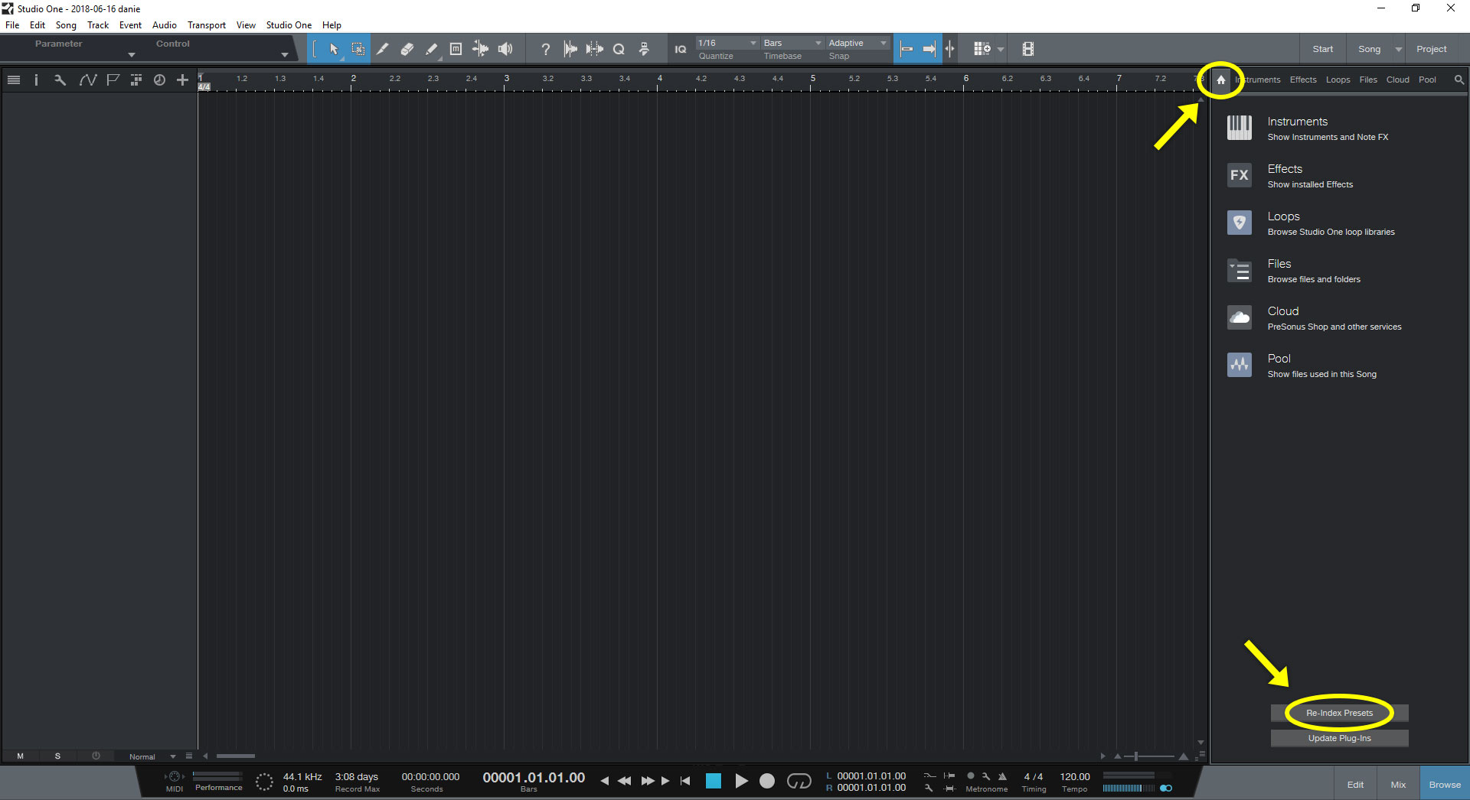The height and width of the screenshot is (800, 1470).
Task: Toggle the Metronome click button
Action: coord(1001,776)
